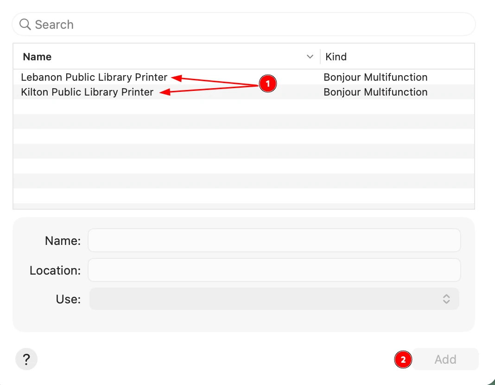Screen dimensions: 495x385
Task: Open Help using the circular question button
Action: coord(26,359)
